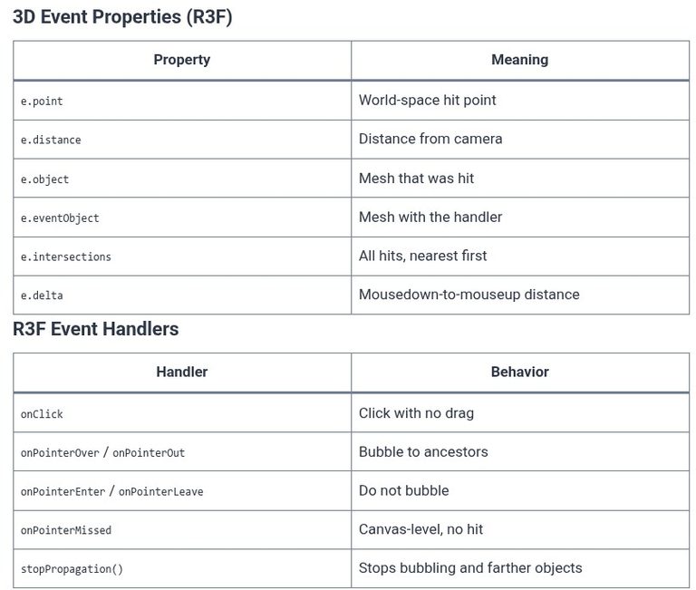
Task: Select the onPointerLeave code text
Action: (160, 491)
